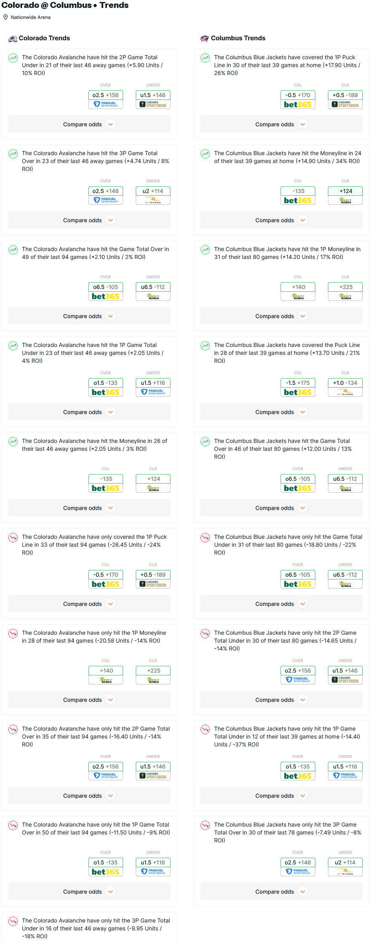Click the green upward trend icon on the Colorado Game Total Over trend
The height and width of the screenshot is (943, 371).
coord(13,250)
